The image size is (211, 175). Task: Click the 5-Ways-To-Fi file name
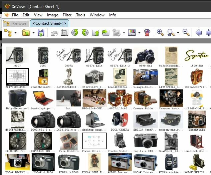tap(146, 87)
